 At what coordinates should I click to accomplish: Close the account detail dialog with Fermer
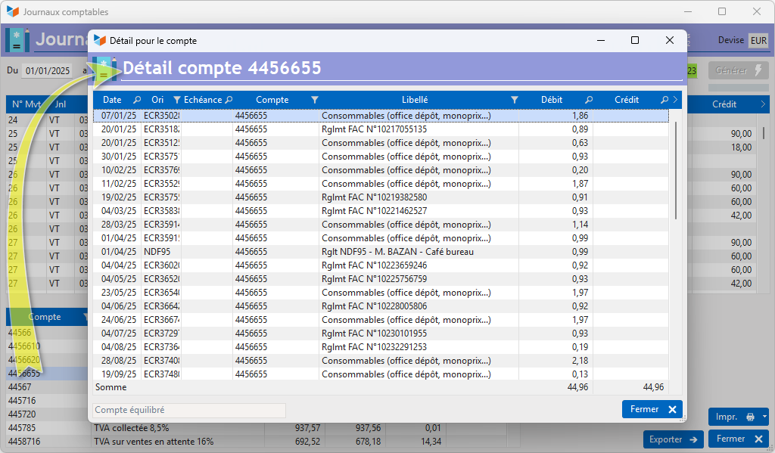tap(652, 409)
